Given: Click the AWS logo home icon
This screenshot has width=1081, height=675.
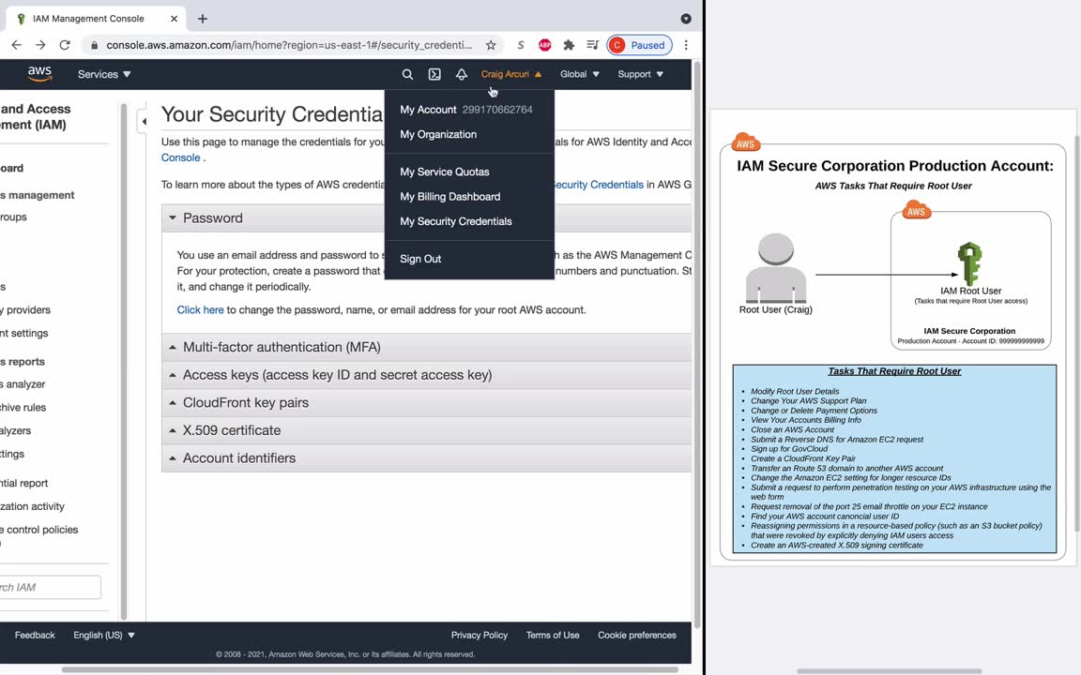Looking at the screenshot, I should 39,74.
